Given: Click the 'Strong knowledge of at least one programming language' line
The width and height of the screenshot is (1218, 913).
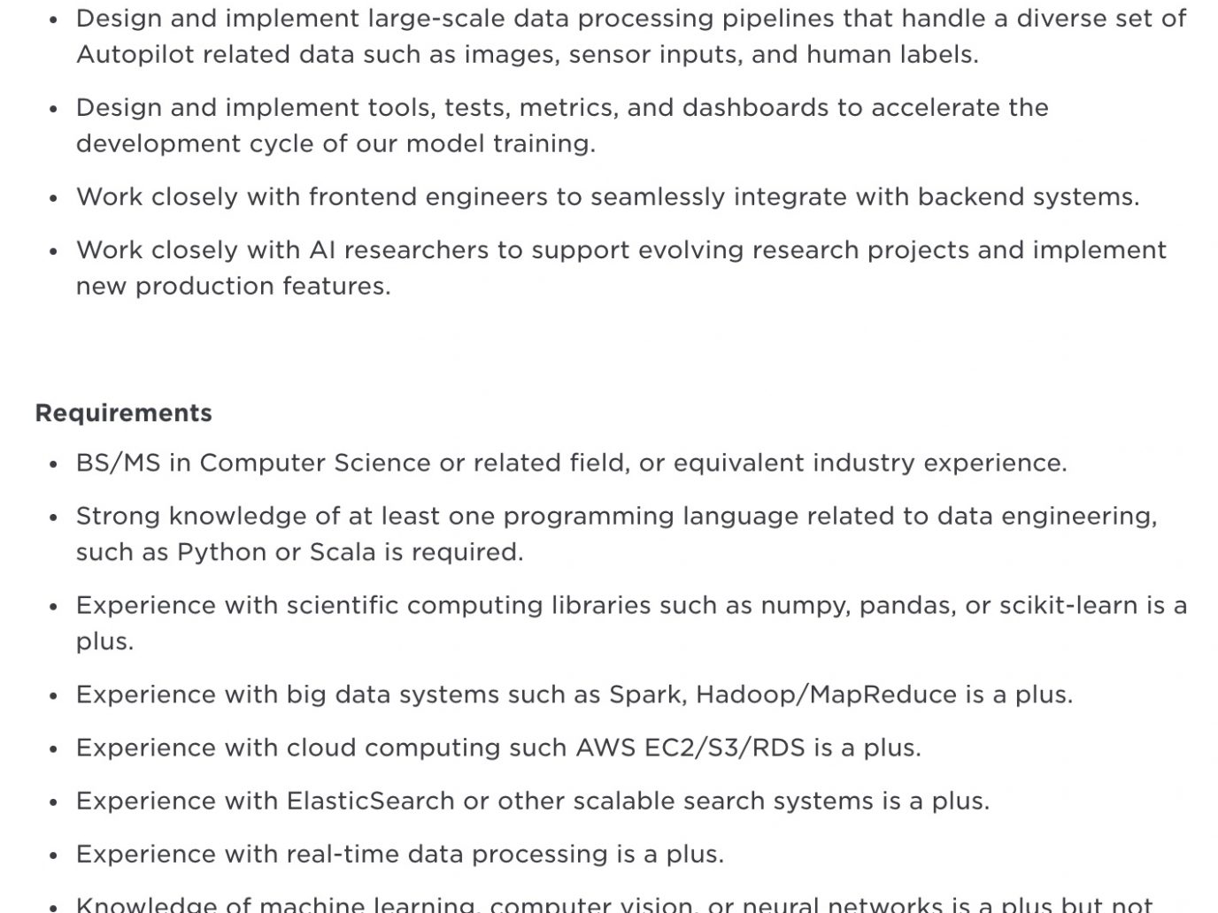Looking at the screenshot, I should click(x=616, y=516).
